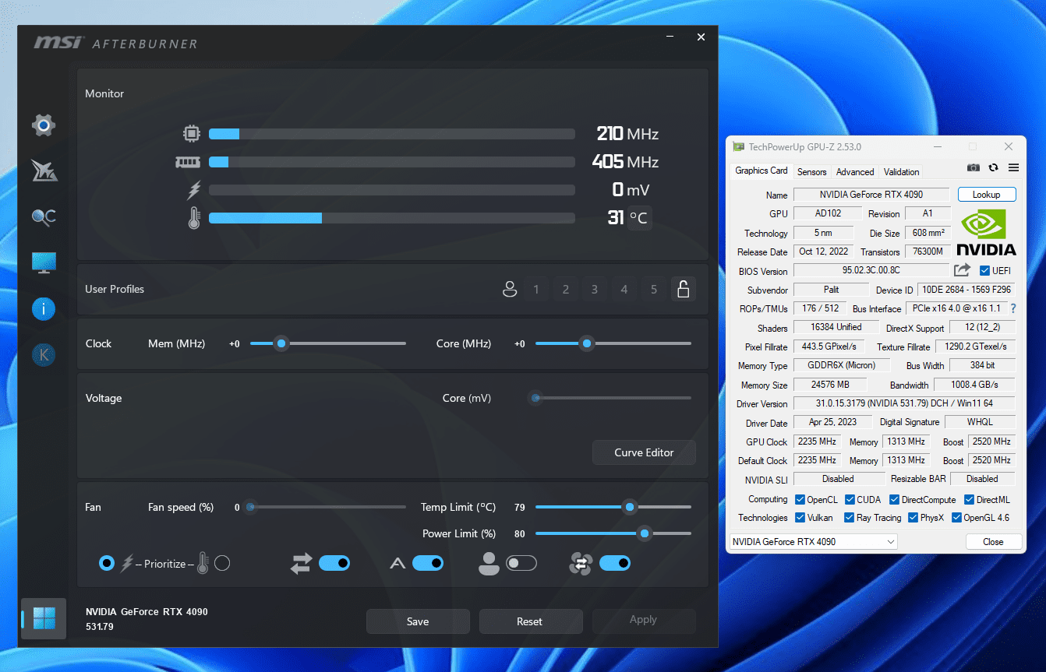Adjust the Power Limit (%) slider
This screenshot has height=672, width=1046.
(613, 533)
